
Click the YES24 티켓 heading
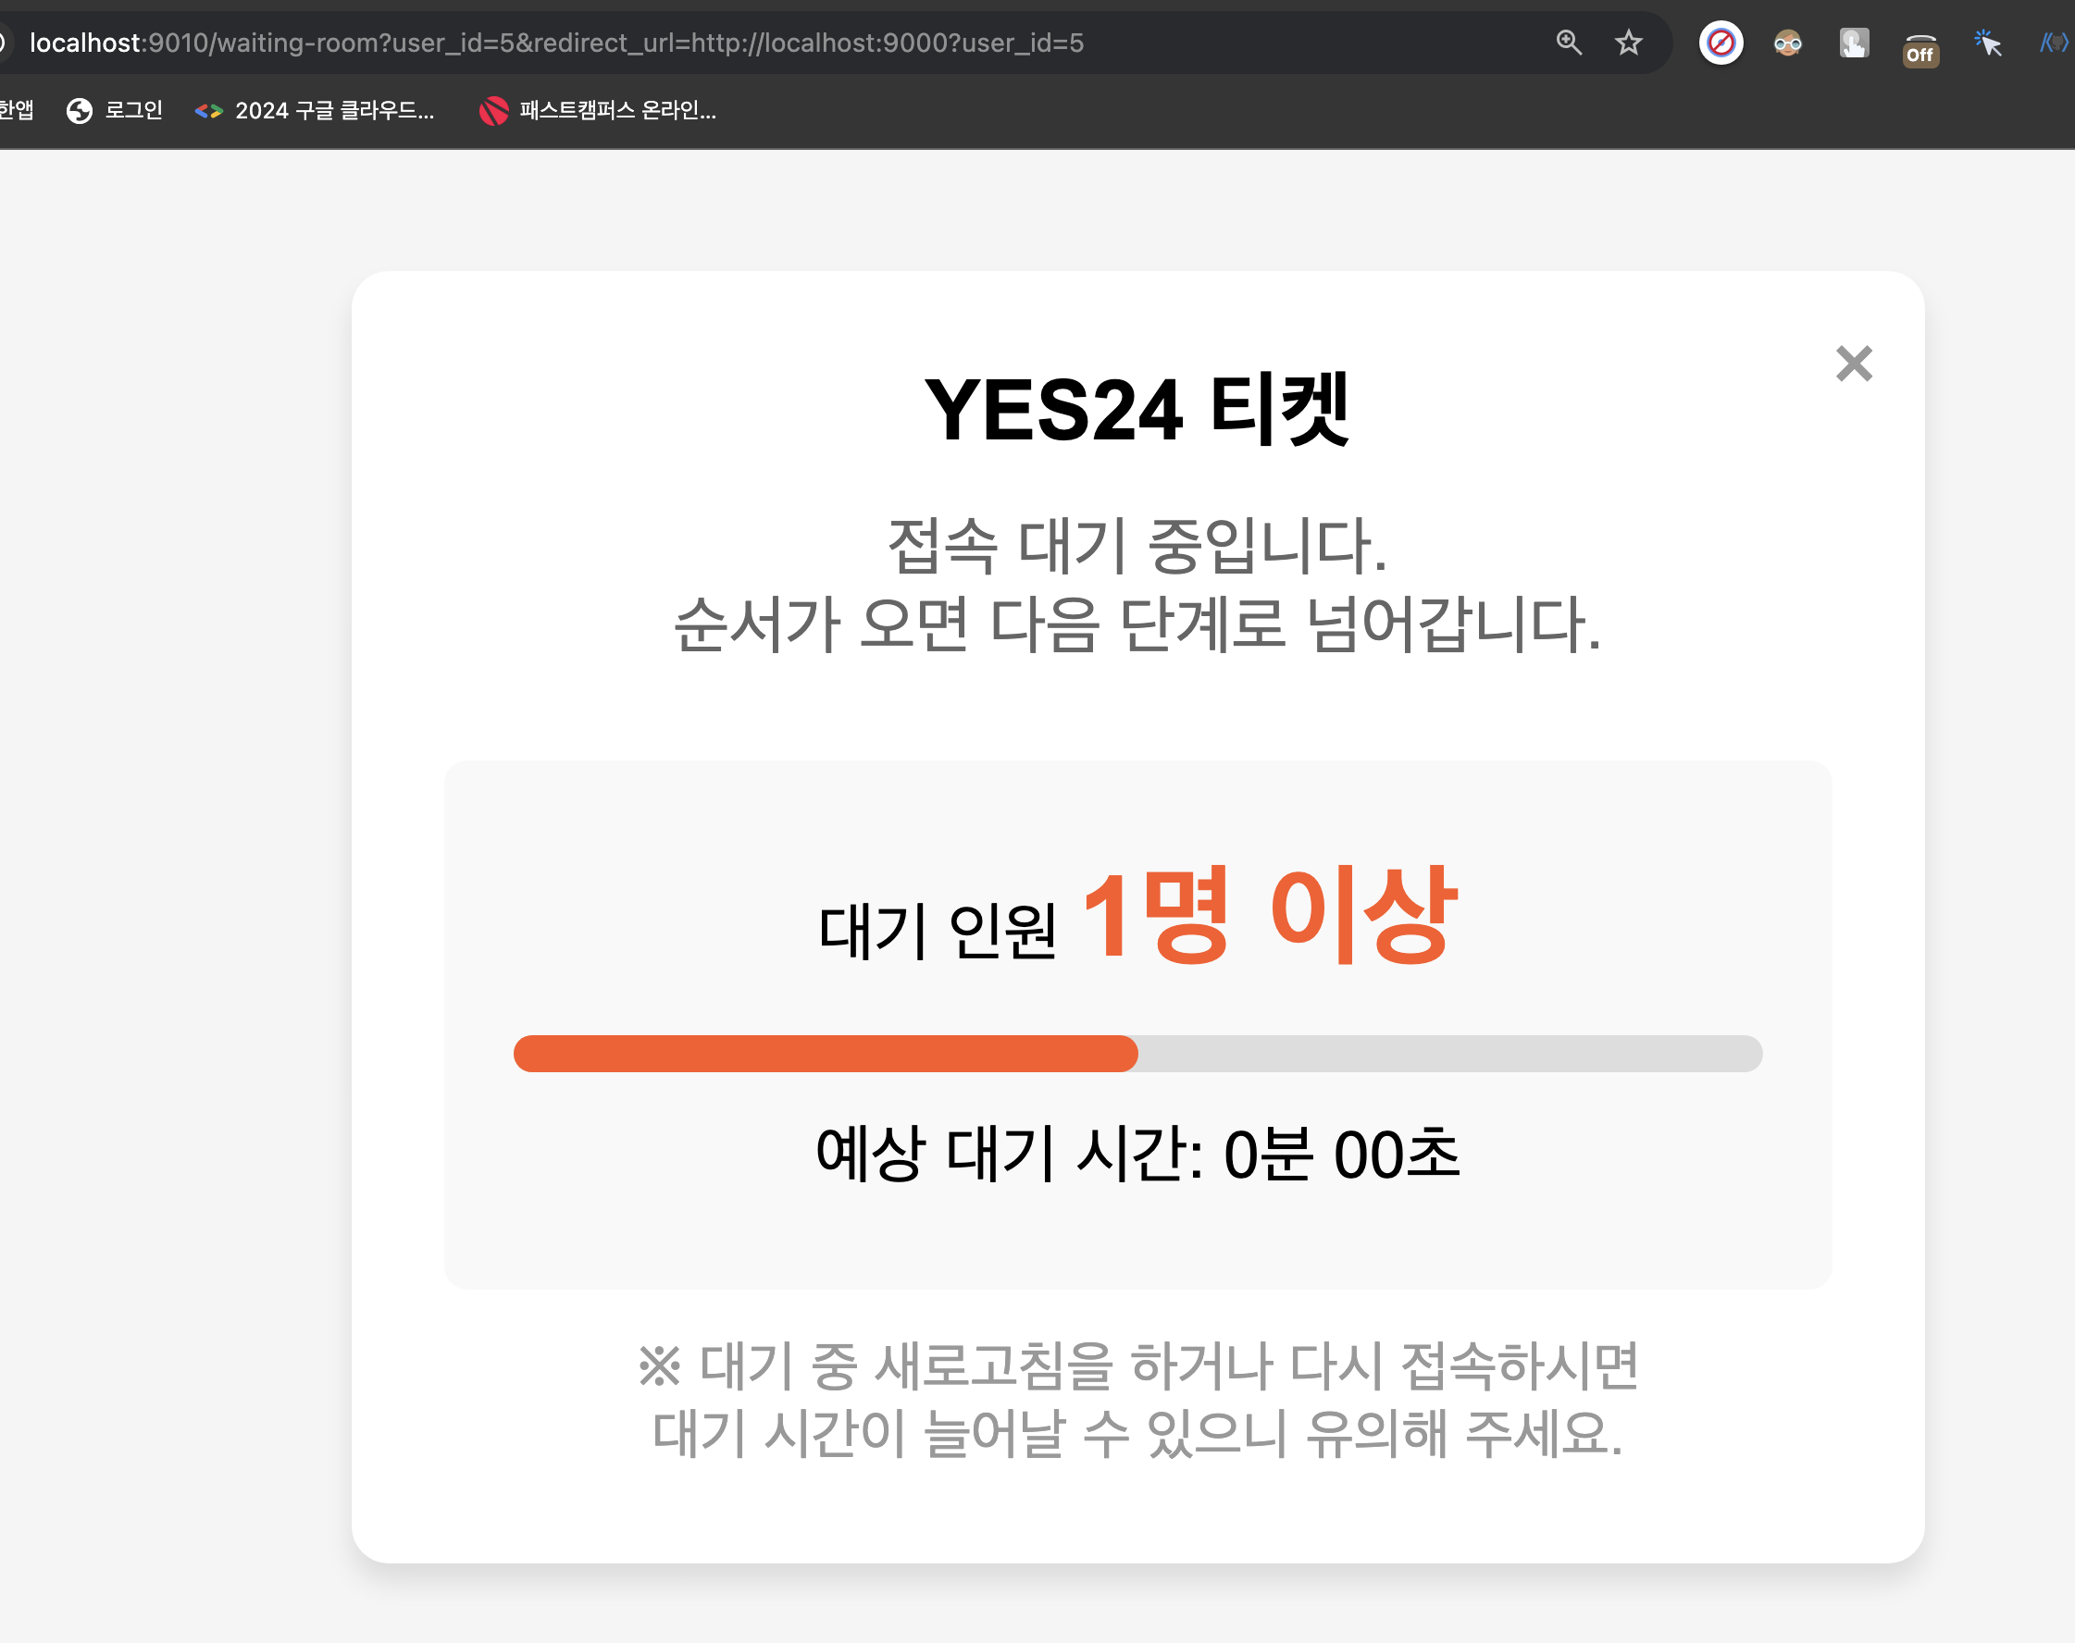point(1137,411)
